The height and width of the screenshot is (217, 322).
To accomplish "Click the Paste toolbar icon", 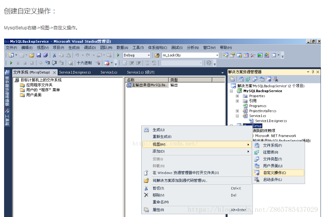I will point(68,55).
